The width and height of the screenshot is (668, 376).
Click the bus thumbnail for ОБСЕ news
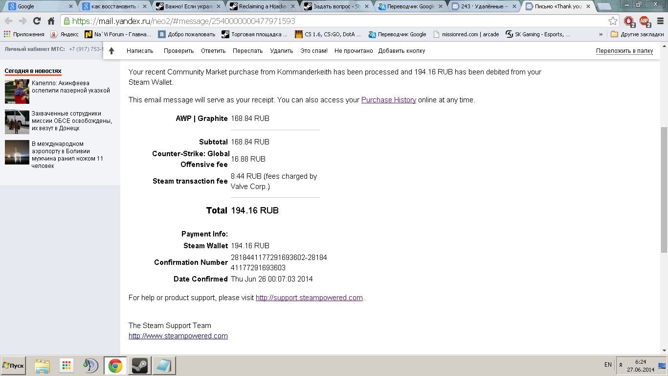pos(17,122)
